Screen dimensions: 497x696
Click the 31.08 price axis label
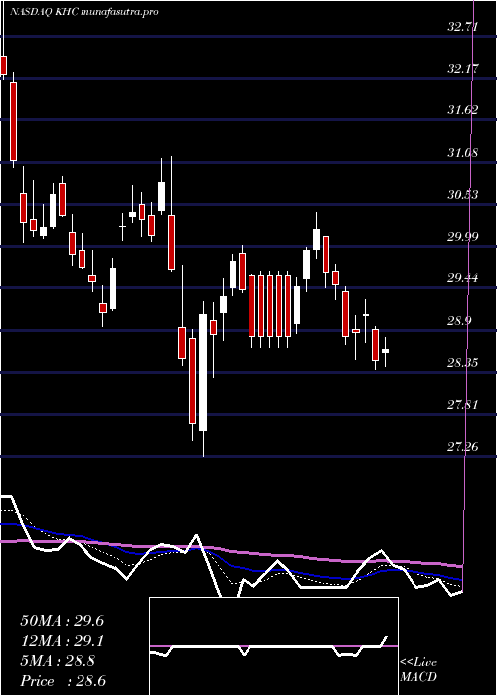point(463,153)
